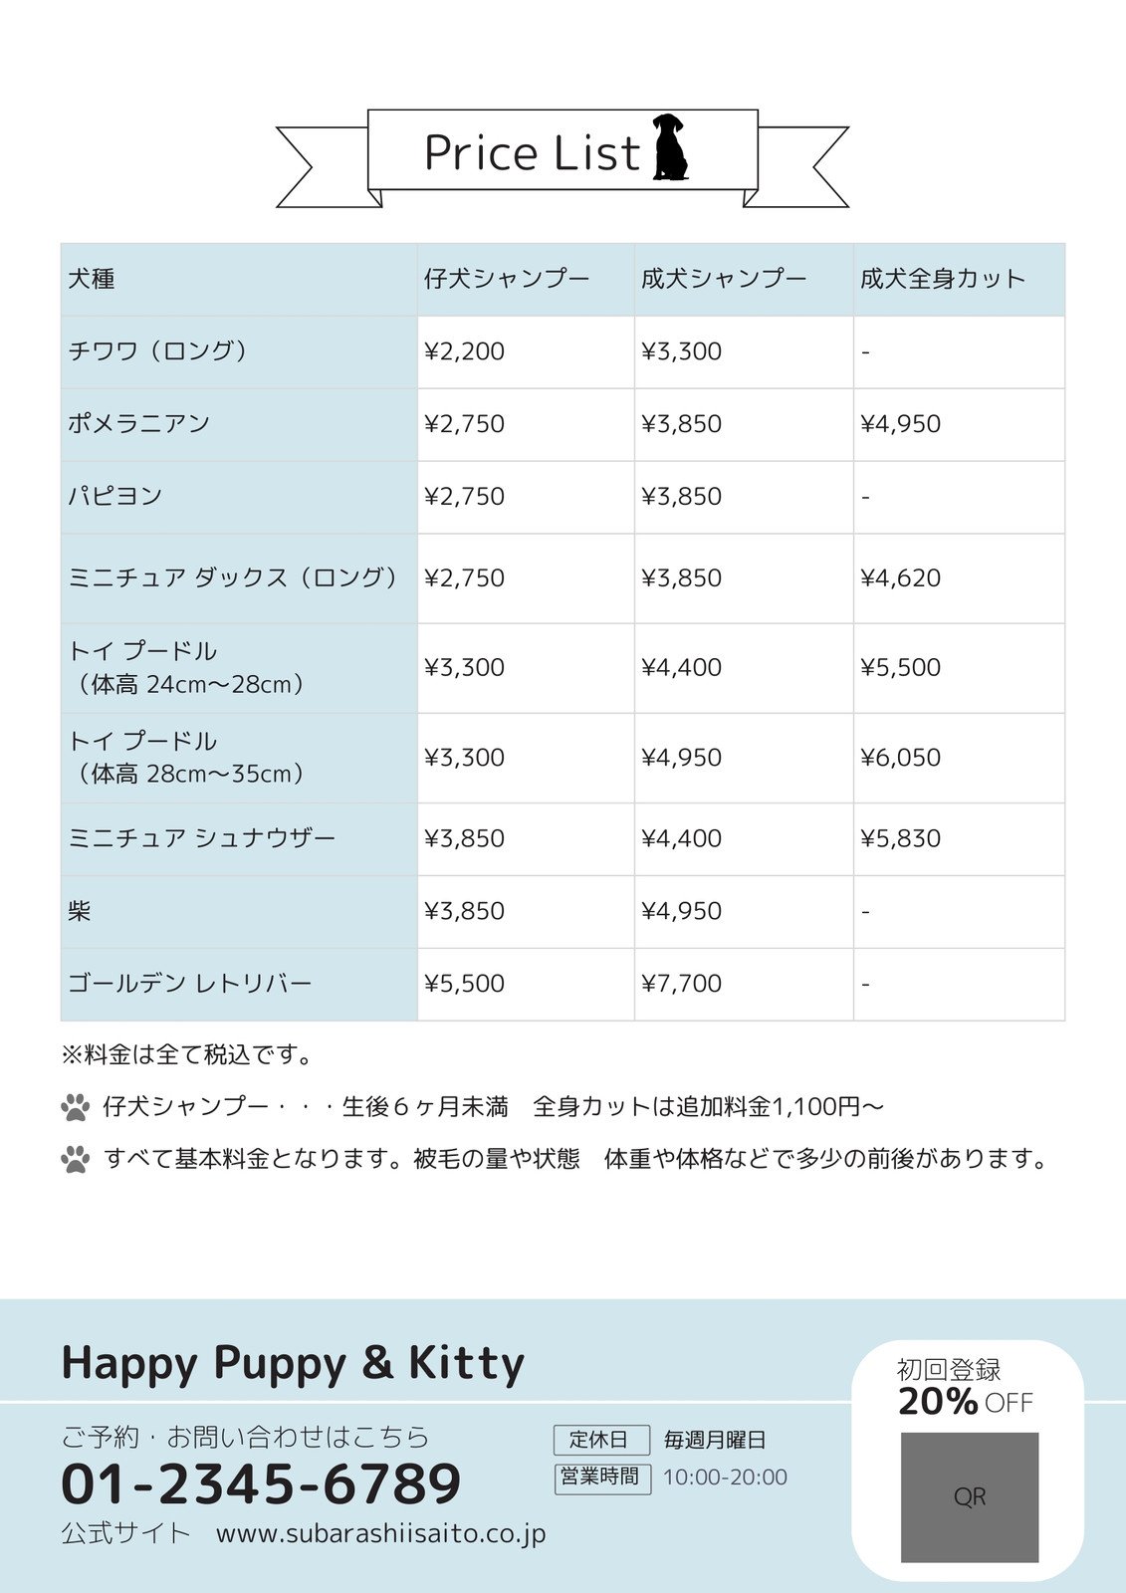Click the phone number 01-2345-6789
Viewport: 1126px width, 1593px height.
[261, 1483]
